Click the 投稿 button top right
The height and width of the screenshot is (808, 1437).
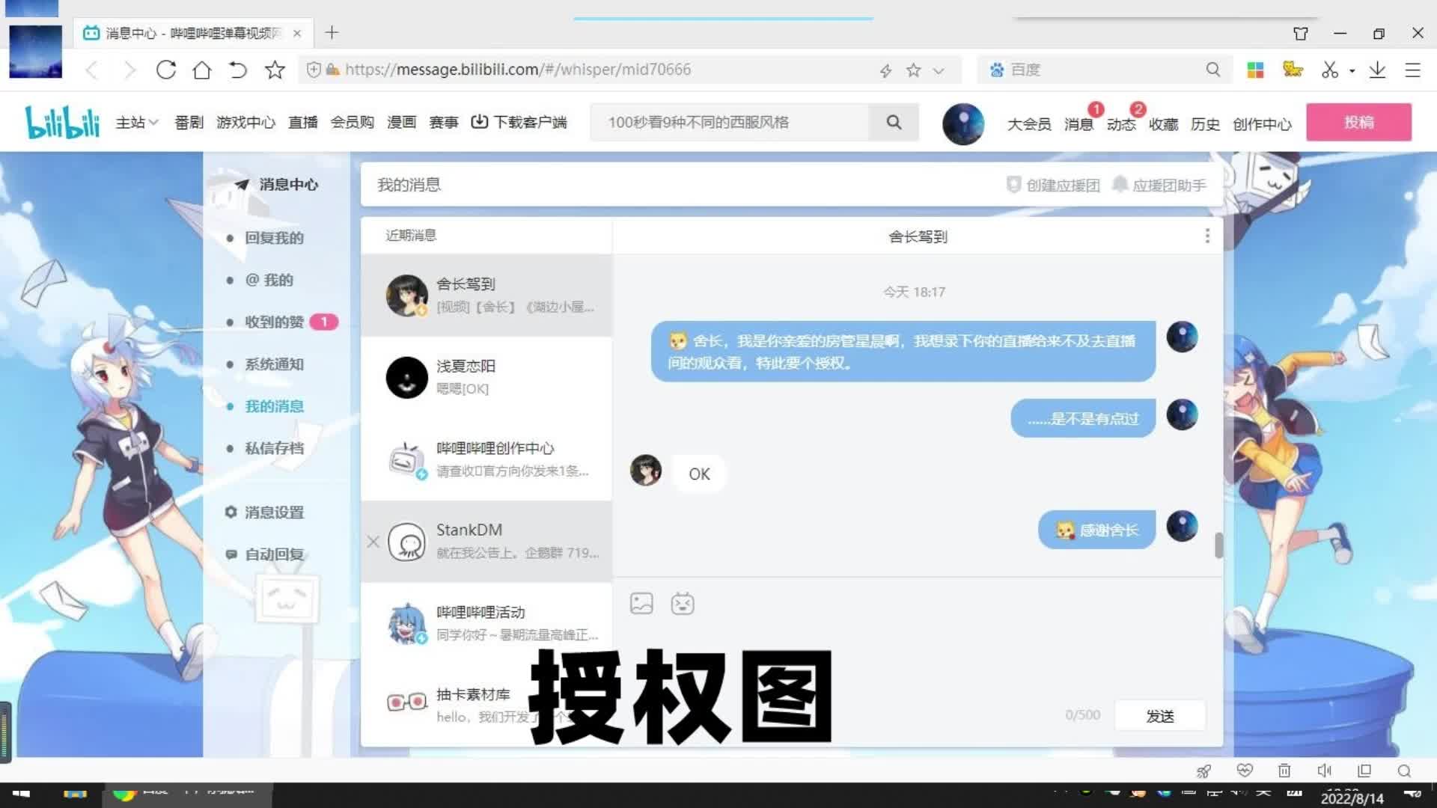(x=1360, y=121)
